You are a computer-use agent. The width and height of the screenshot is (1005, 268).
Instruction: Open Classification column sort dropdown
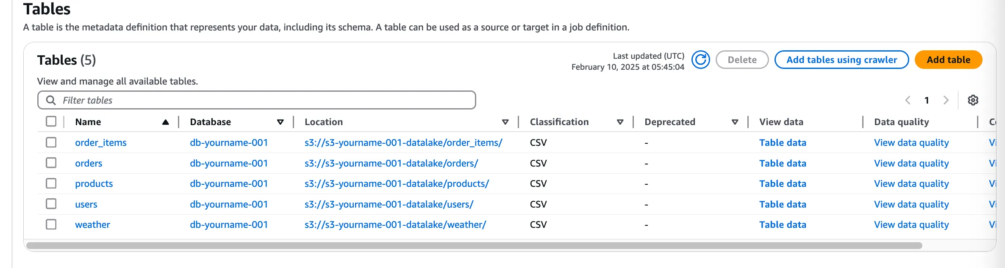(620, 122)
